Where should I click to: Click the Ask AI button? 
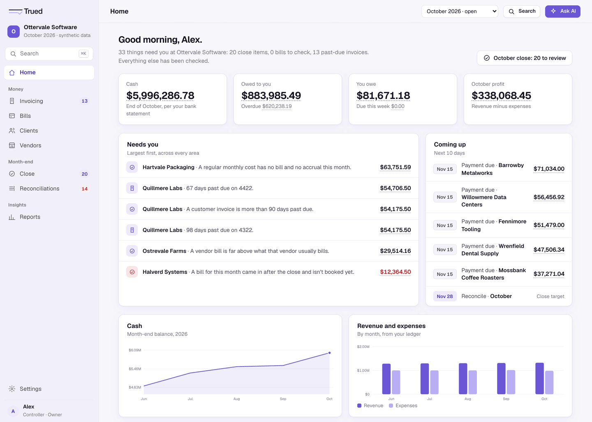(x=563, y=11)
